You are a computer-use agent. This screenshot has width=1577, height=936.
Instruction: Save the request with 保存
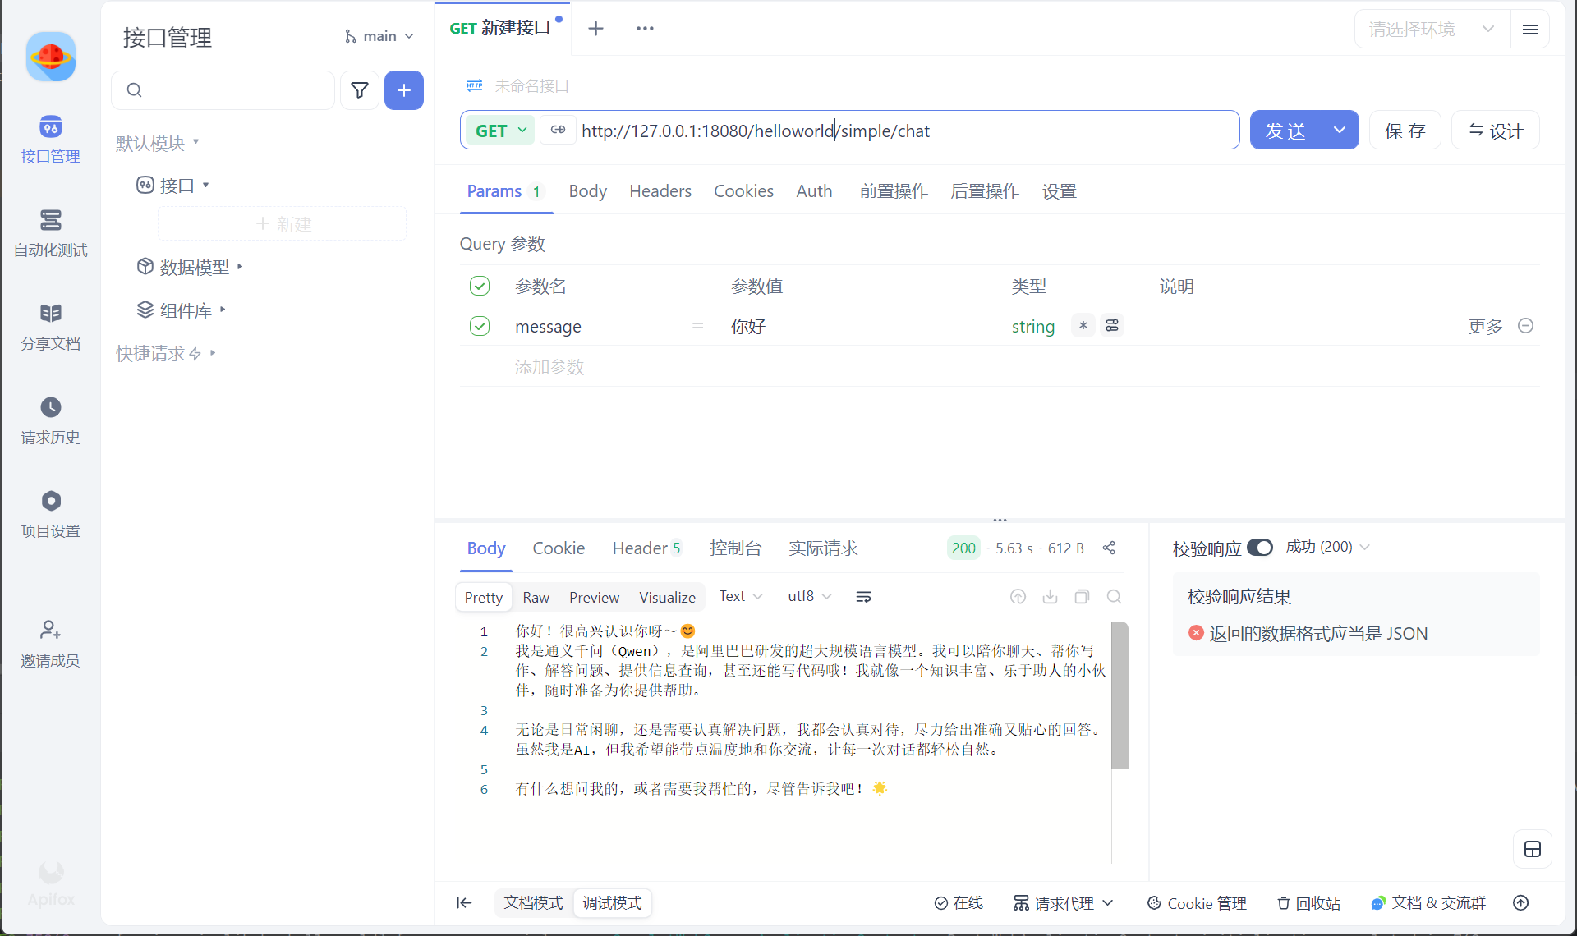click(x=1405, y=130)
